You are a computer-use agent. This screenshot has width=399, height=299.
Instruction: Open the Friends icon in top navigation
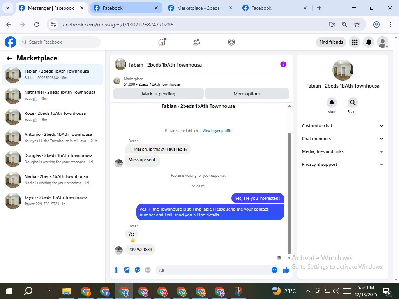pyautogui.click(x=197, y=42)
